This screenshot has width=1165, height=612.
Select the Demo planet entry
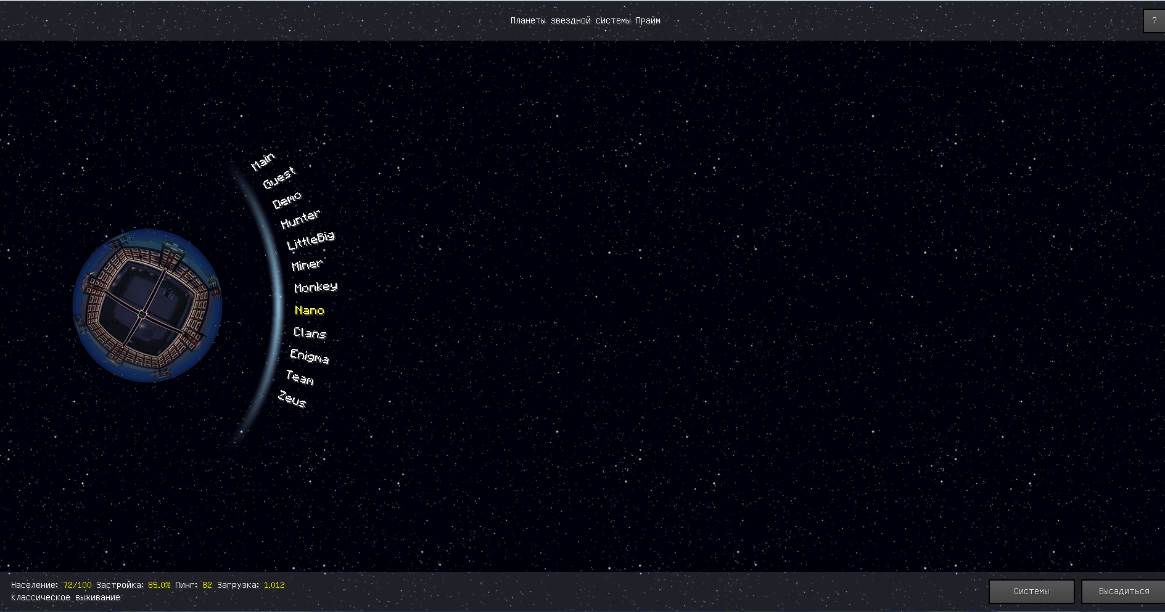coord(287,200)
